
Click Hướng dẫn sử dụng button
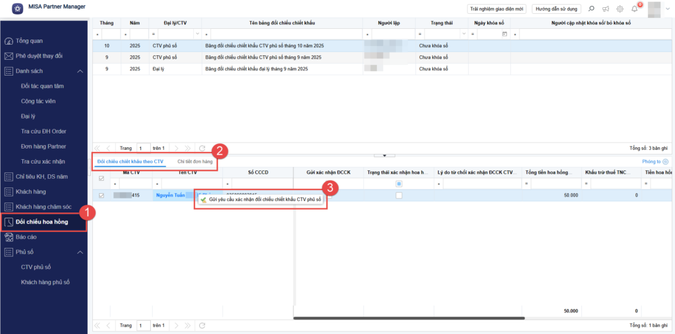(556, 9)
